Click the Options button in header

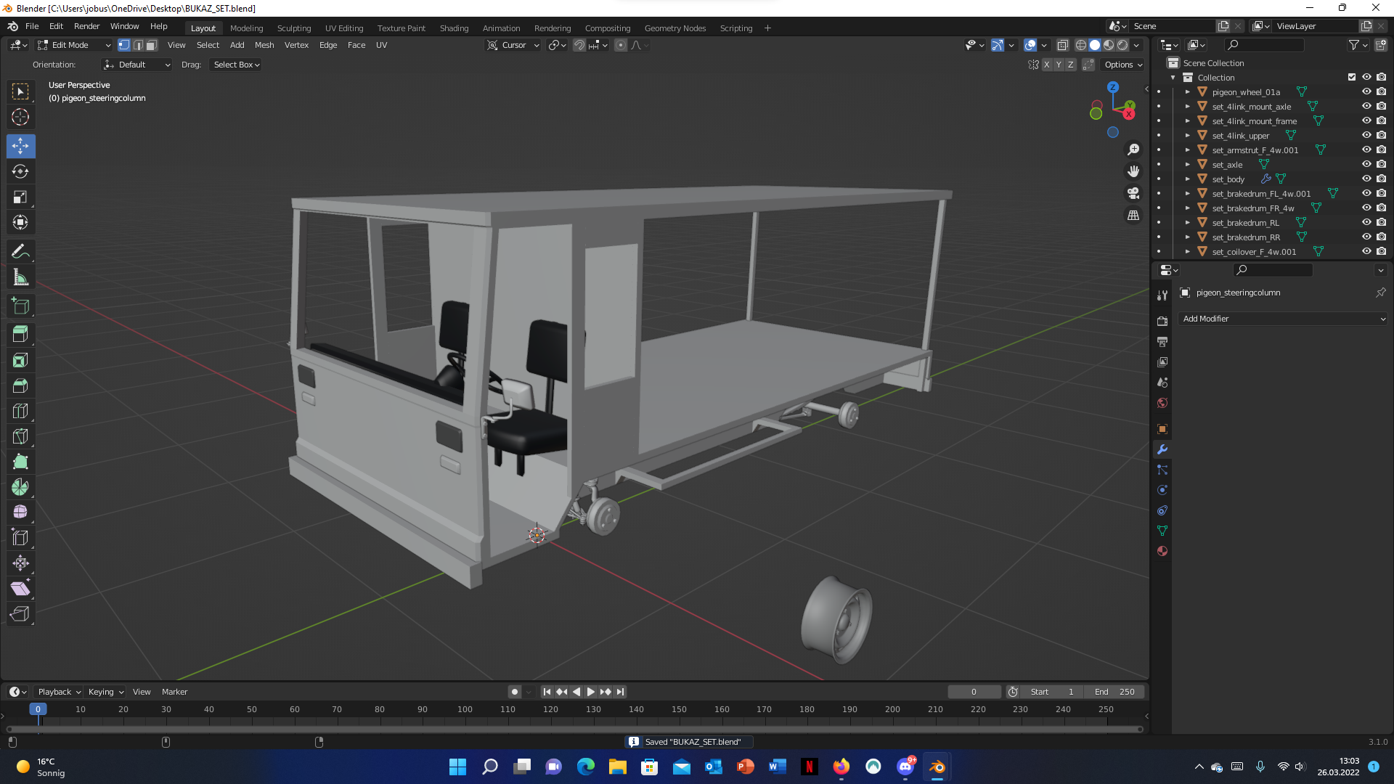1122,65
